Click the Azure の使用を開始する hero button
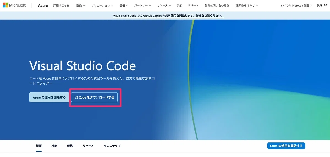 click(49, 97)
